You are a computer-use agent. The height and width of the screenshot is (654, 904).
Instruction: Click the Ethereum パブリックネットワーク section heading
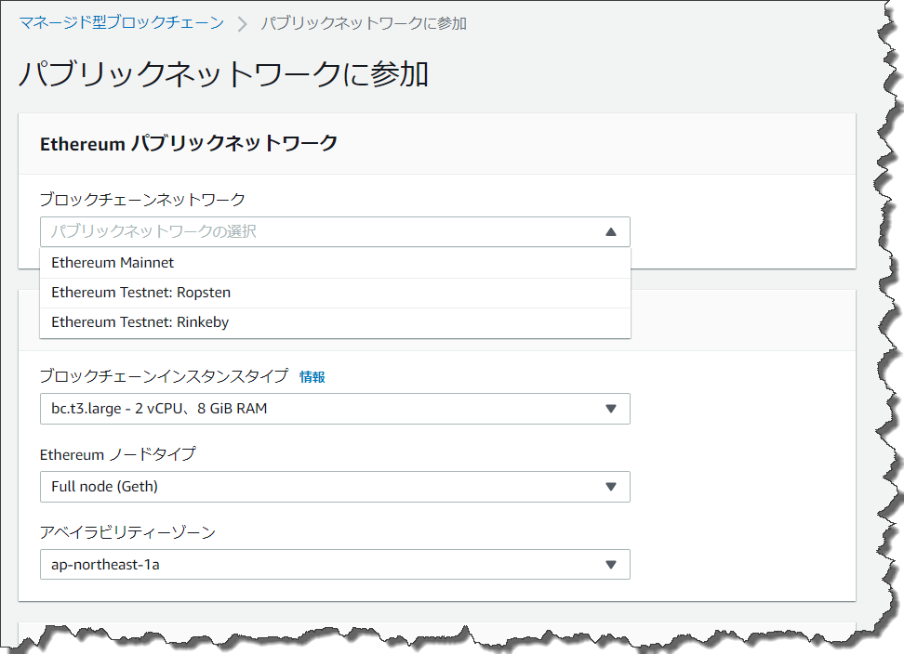[x=189, y=143]
